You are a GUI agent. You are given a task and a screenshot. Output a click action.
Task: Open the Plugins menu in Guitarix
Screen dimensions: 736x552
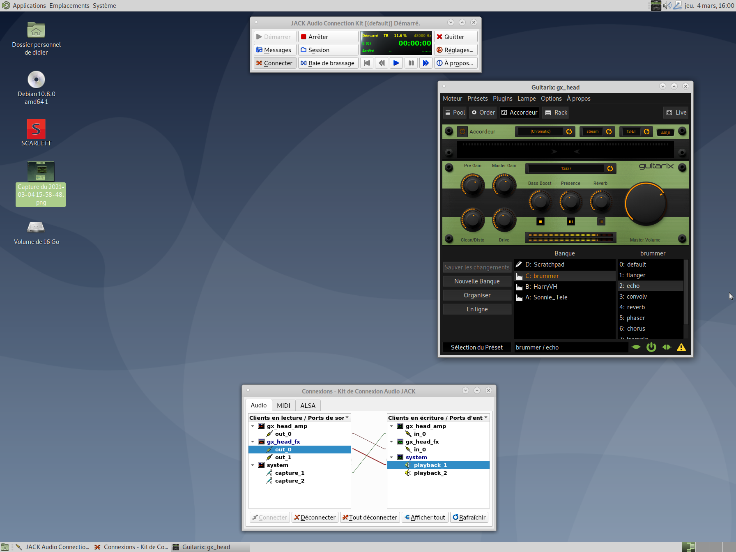(x=502, y=99)
